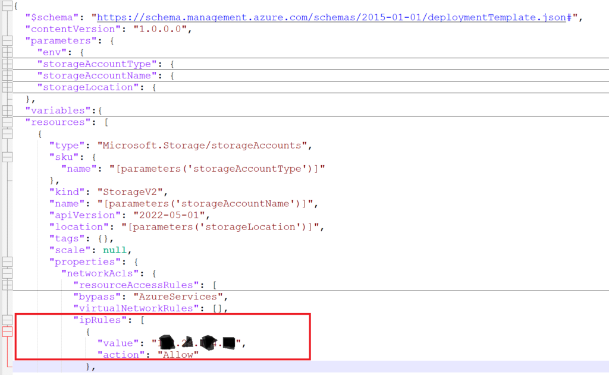Click the "[parameters('storageAccountType')]" value
This screenshot has width=609, height=375.
[x=216, y=169]
